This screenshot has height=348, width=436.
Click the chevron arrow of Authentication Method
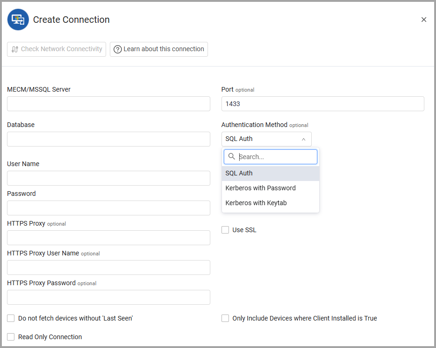304,139
